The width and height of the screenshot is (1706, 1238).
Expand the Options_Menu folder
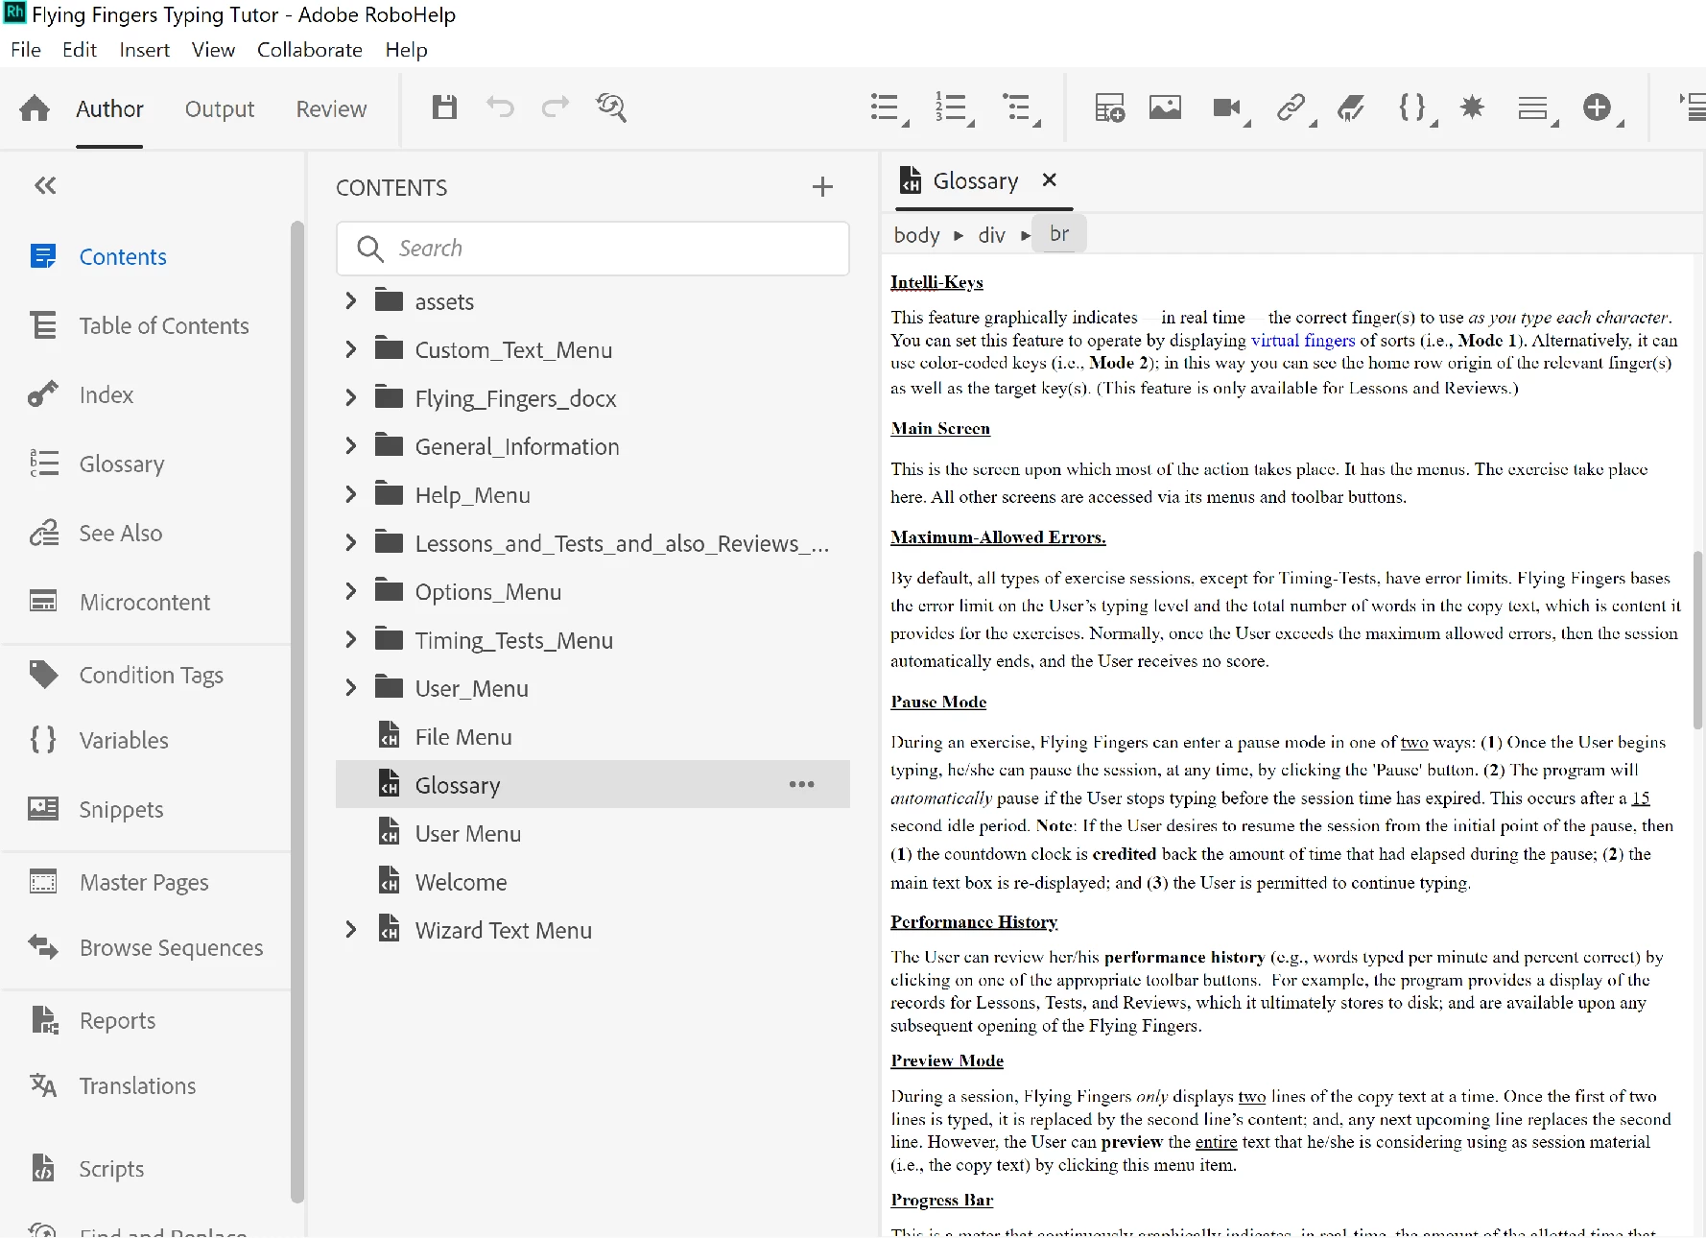pos(350,591)
